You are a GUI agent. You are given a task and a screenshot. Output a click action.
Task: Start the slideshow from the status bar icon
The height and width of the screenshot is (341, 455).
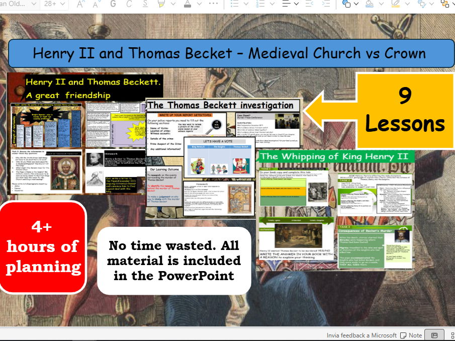coord(433,335)
